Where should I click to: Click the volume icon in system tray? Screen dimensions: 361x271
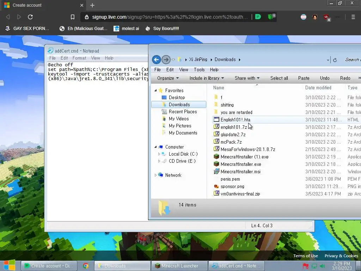point(323,266)
